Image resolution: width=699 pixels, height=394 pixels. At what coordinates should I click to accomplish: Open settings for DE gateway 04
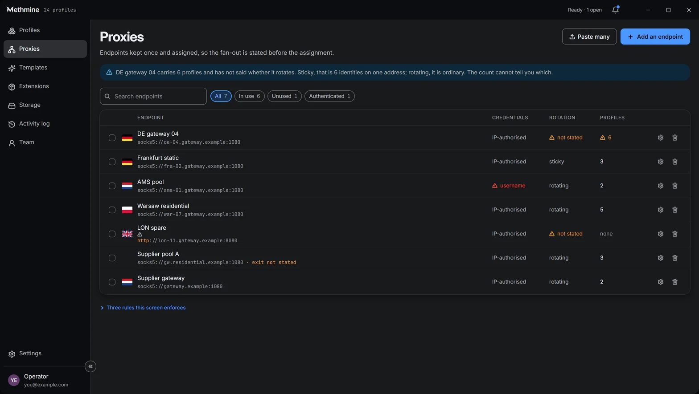(661, 138)
